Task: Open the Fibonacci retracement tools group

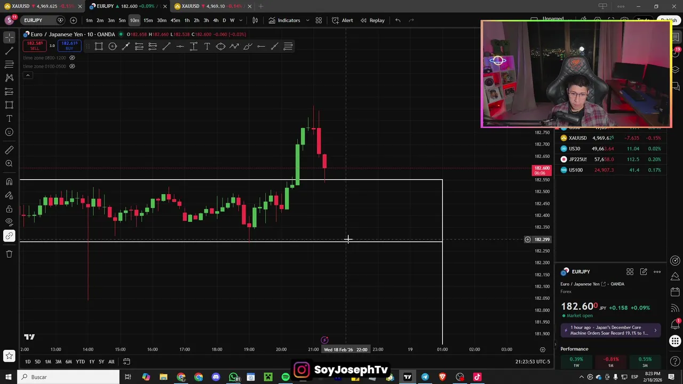Action: [9, 65]
